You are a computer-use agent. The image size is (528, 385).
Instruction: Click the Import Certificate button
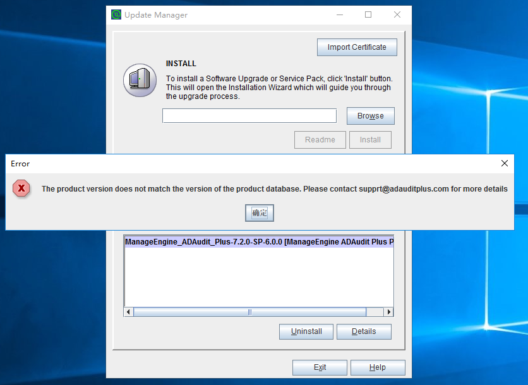pyautogui.click(x=357, y=47)
